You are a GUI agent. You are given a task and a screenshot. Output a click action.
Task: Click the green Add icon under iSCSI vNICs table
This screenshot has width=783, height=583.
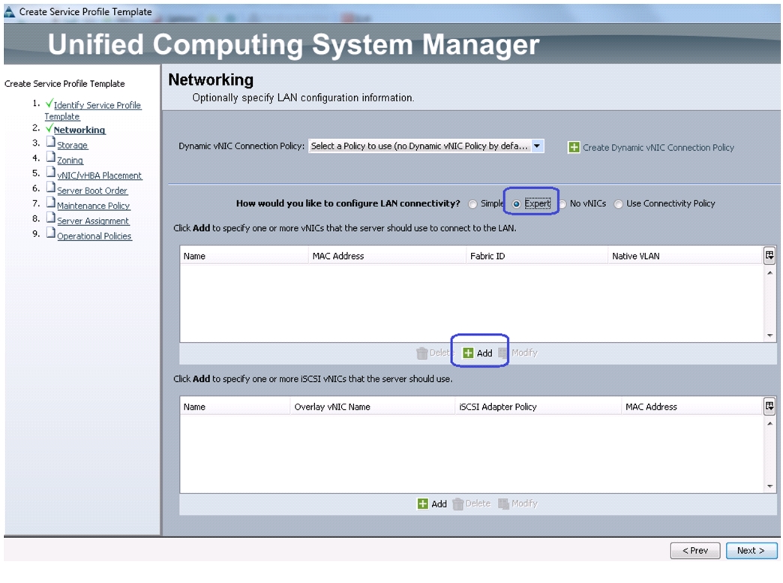coord(422,503)
